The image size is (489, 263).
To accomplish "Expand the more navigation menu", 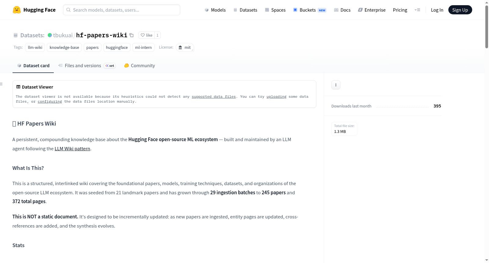I will [x=417, y=10].
